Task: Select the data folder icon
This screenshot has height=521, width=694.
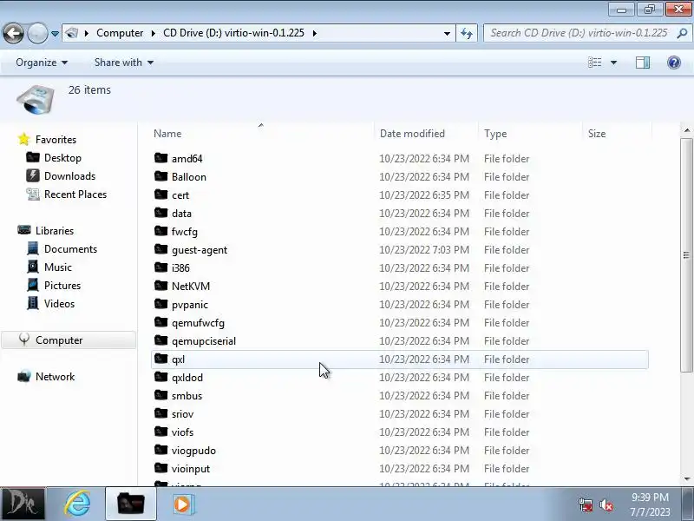Action: click(x=161, y=212)
